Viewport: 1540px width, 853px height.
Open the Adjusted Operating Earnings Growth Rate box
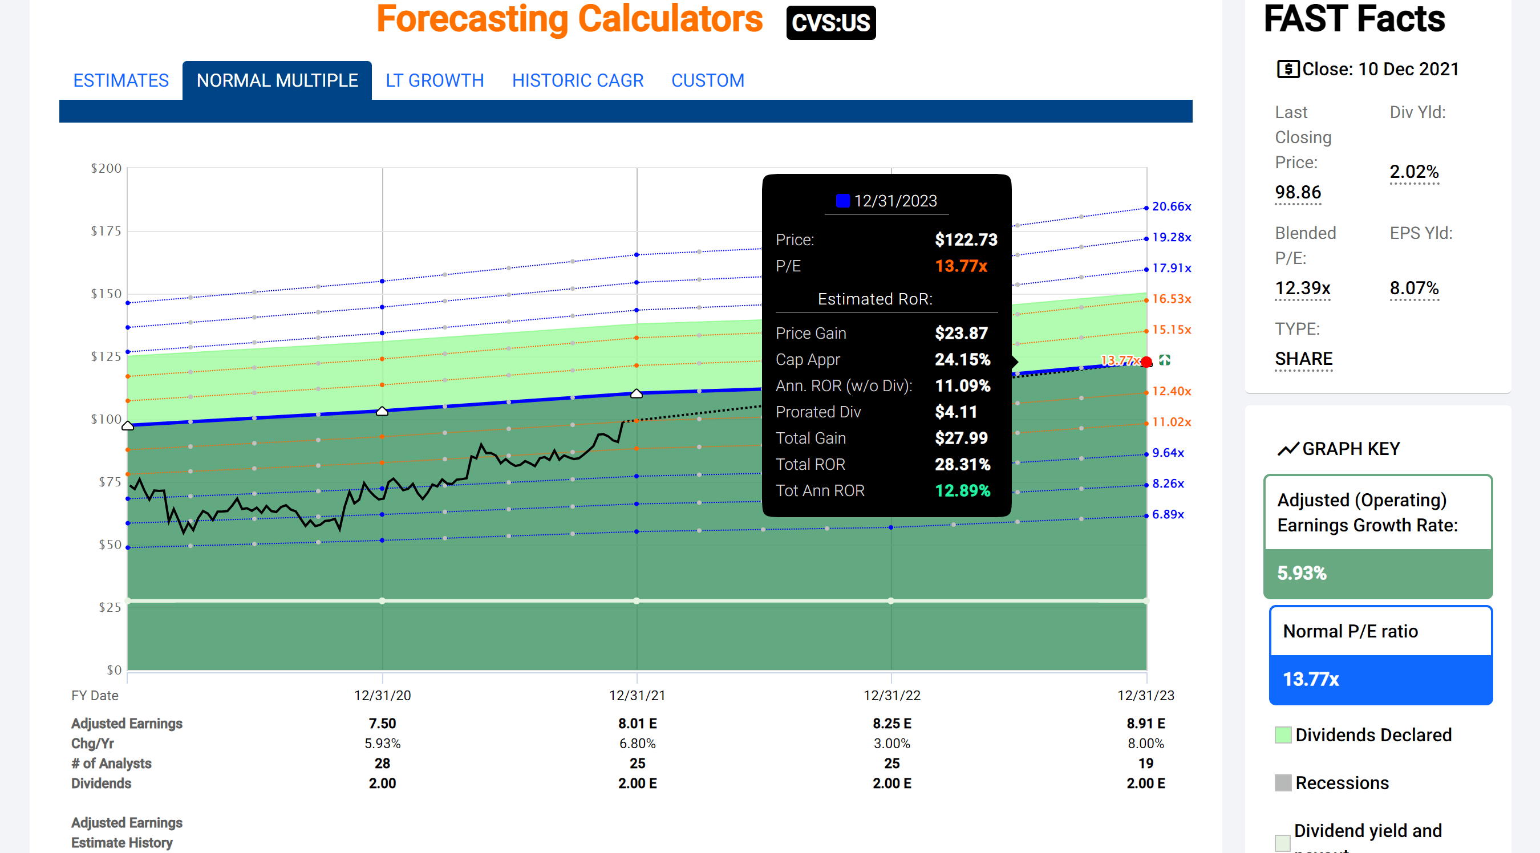click(x=1378, y=536)
